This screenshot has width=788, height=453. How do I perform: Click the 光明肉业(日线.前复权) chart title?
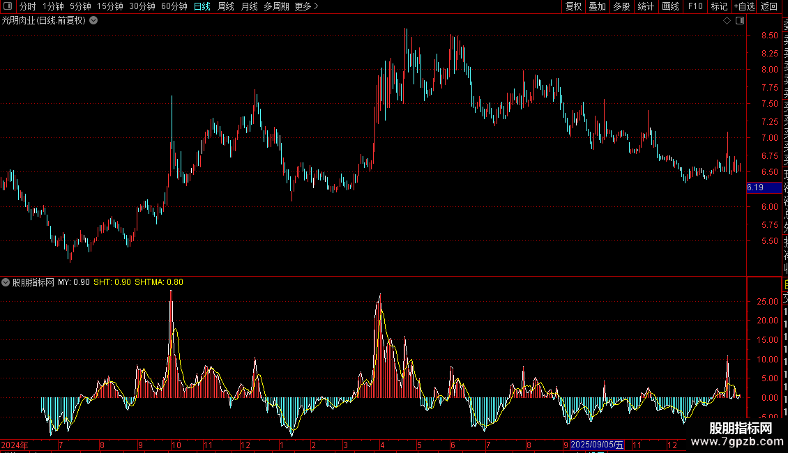tap(44, 21)
